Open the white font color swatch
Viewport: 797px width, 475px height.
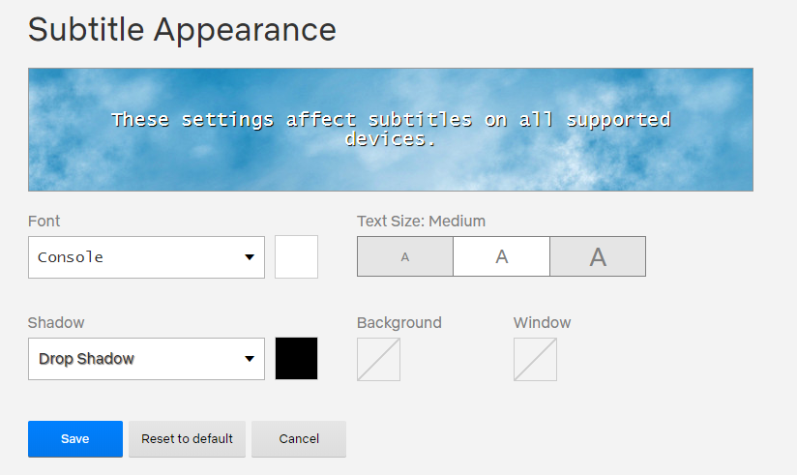tap(296, 257)
